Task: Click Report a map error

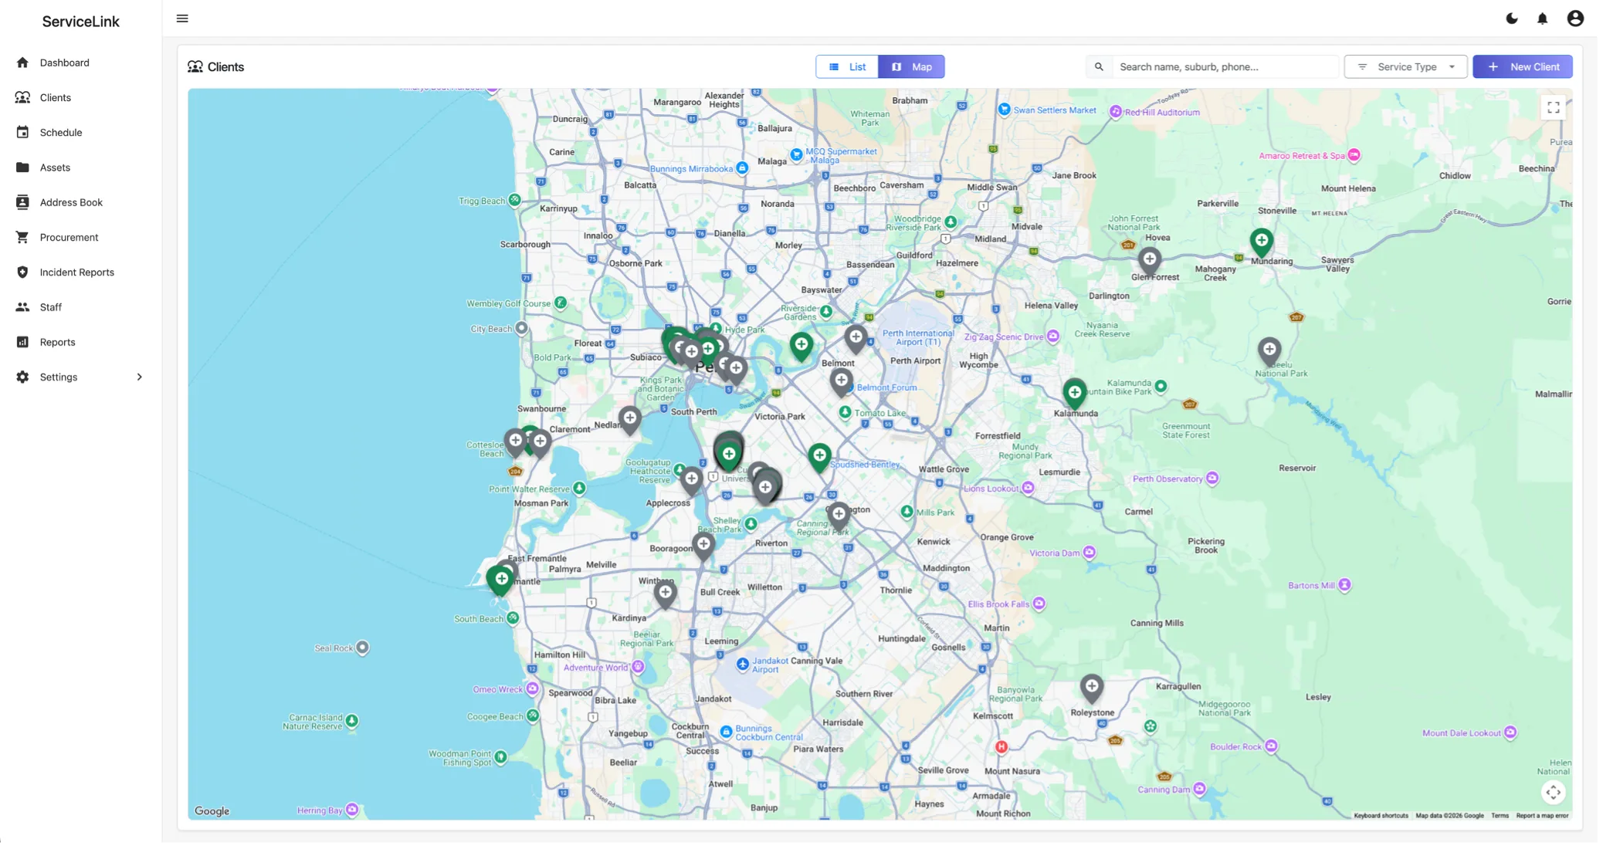Action: click(x=1542, y=815)
